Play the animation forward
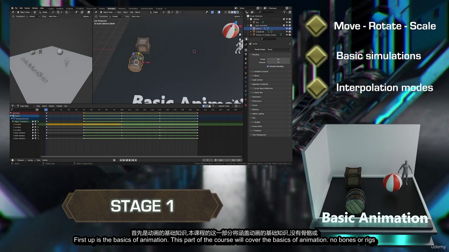The image size is (449, 252). pos(130,160)
